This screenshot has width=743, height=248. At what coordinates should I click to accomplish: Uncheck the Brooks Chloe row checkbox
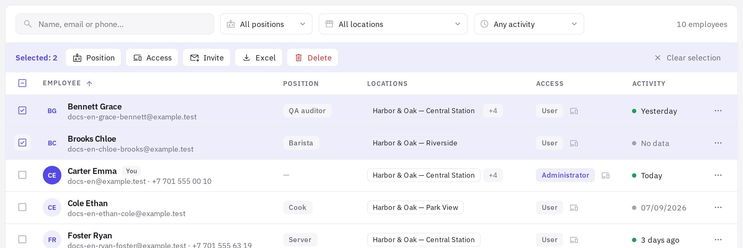[x=22, y=143]
